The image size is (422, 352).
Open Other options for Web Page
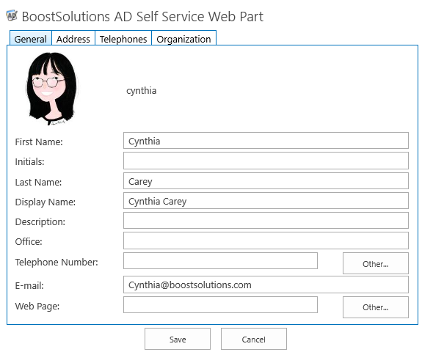pos(376,307)
